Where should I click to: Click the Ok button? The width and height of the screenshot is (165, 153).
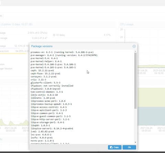tap(129, 147)
